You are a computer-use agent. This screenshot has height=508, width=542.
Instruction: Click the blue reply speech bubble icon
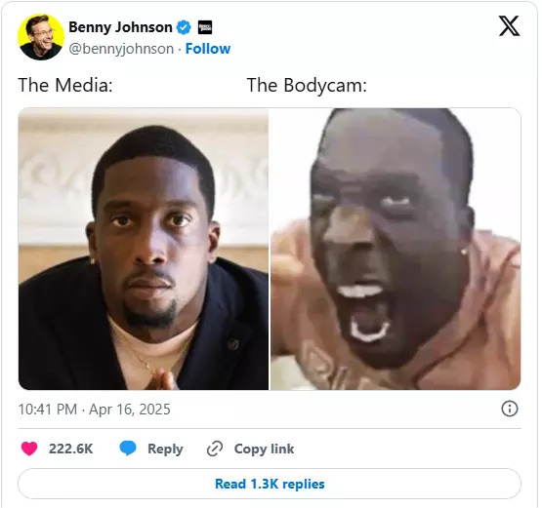coord(128,449)
